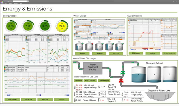This screenshot has height=106, width=179.
Task: Click the A29 water tank
Action: tap(119, 47)
